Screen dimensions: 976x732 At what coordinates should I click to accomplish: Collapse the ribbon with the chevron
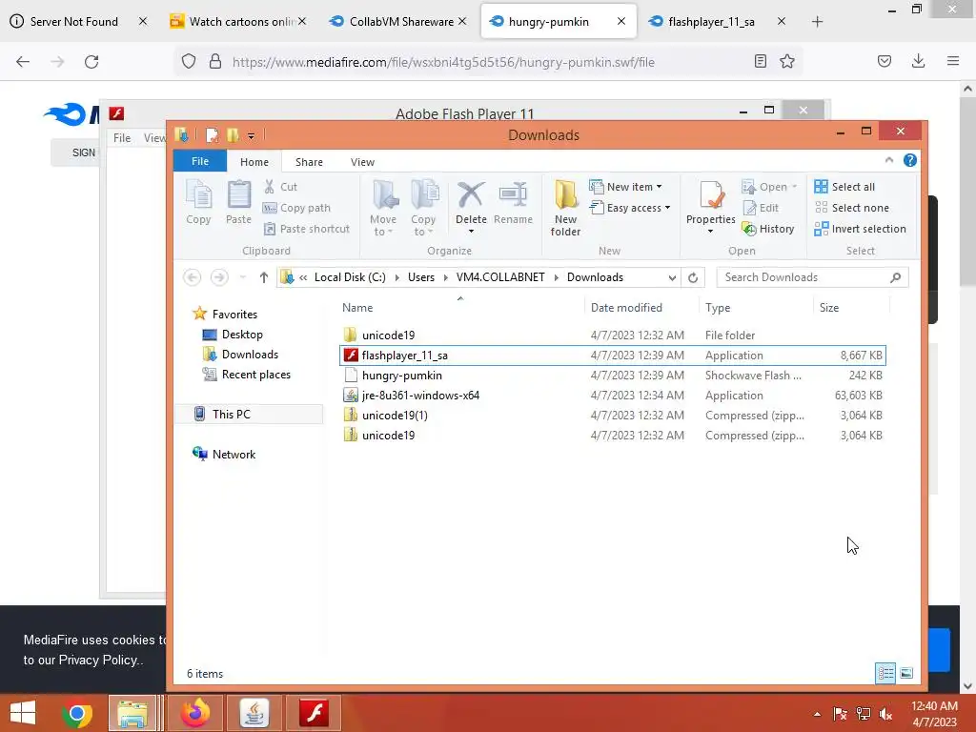click(889, 160)
